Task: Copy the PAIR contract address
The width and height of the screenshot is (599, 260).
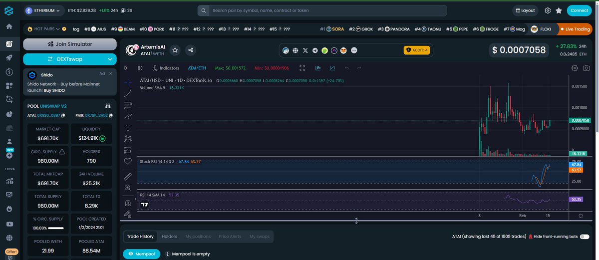Action: (x=110, y=115)
